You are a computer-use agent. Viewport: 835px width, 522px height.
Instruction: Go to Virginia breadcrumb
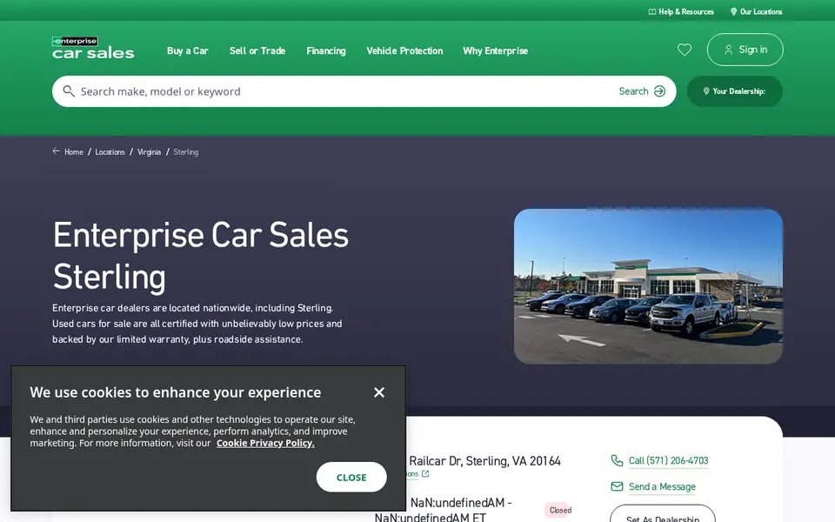coord(149,151)
